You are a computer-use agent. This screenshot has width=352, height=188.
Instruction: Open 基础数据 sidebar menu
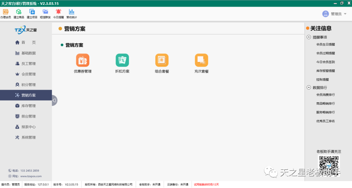click(25, 53)
